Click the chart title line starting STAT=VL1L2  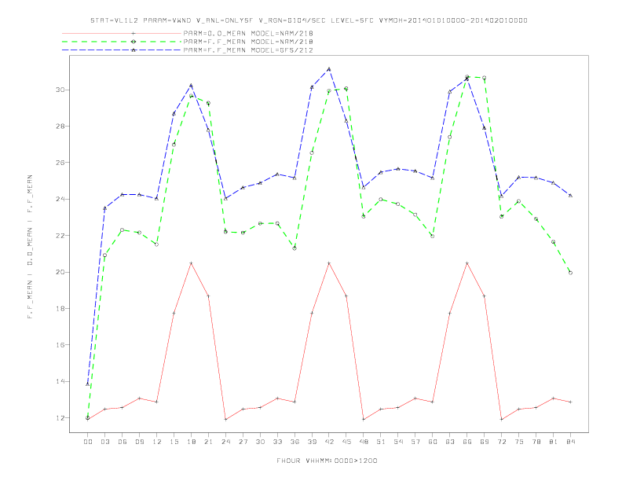pyautogui.click(x=309, y=20)
